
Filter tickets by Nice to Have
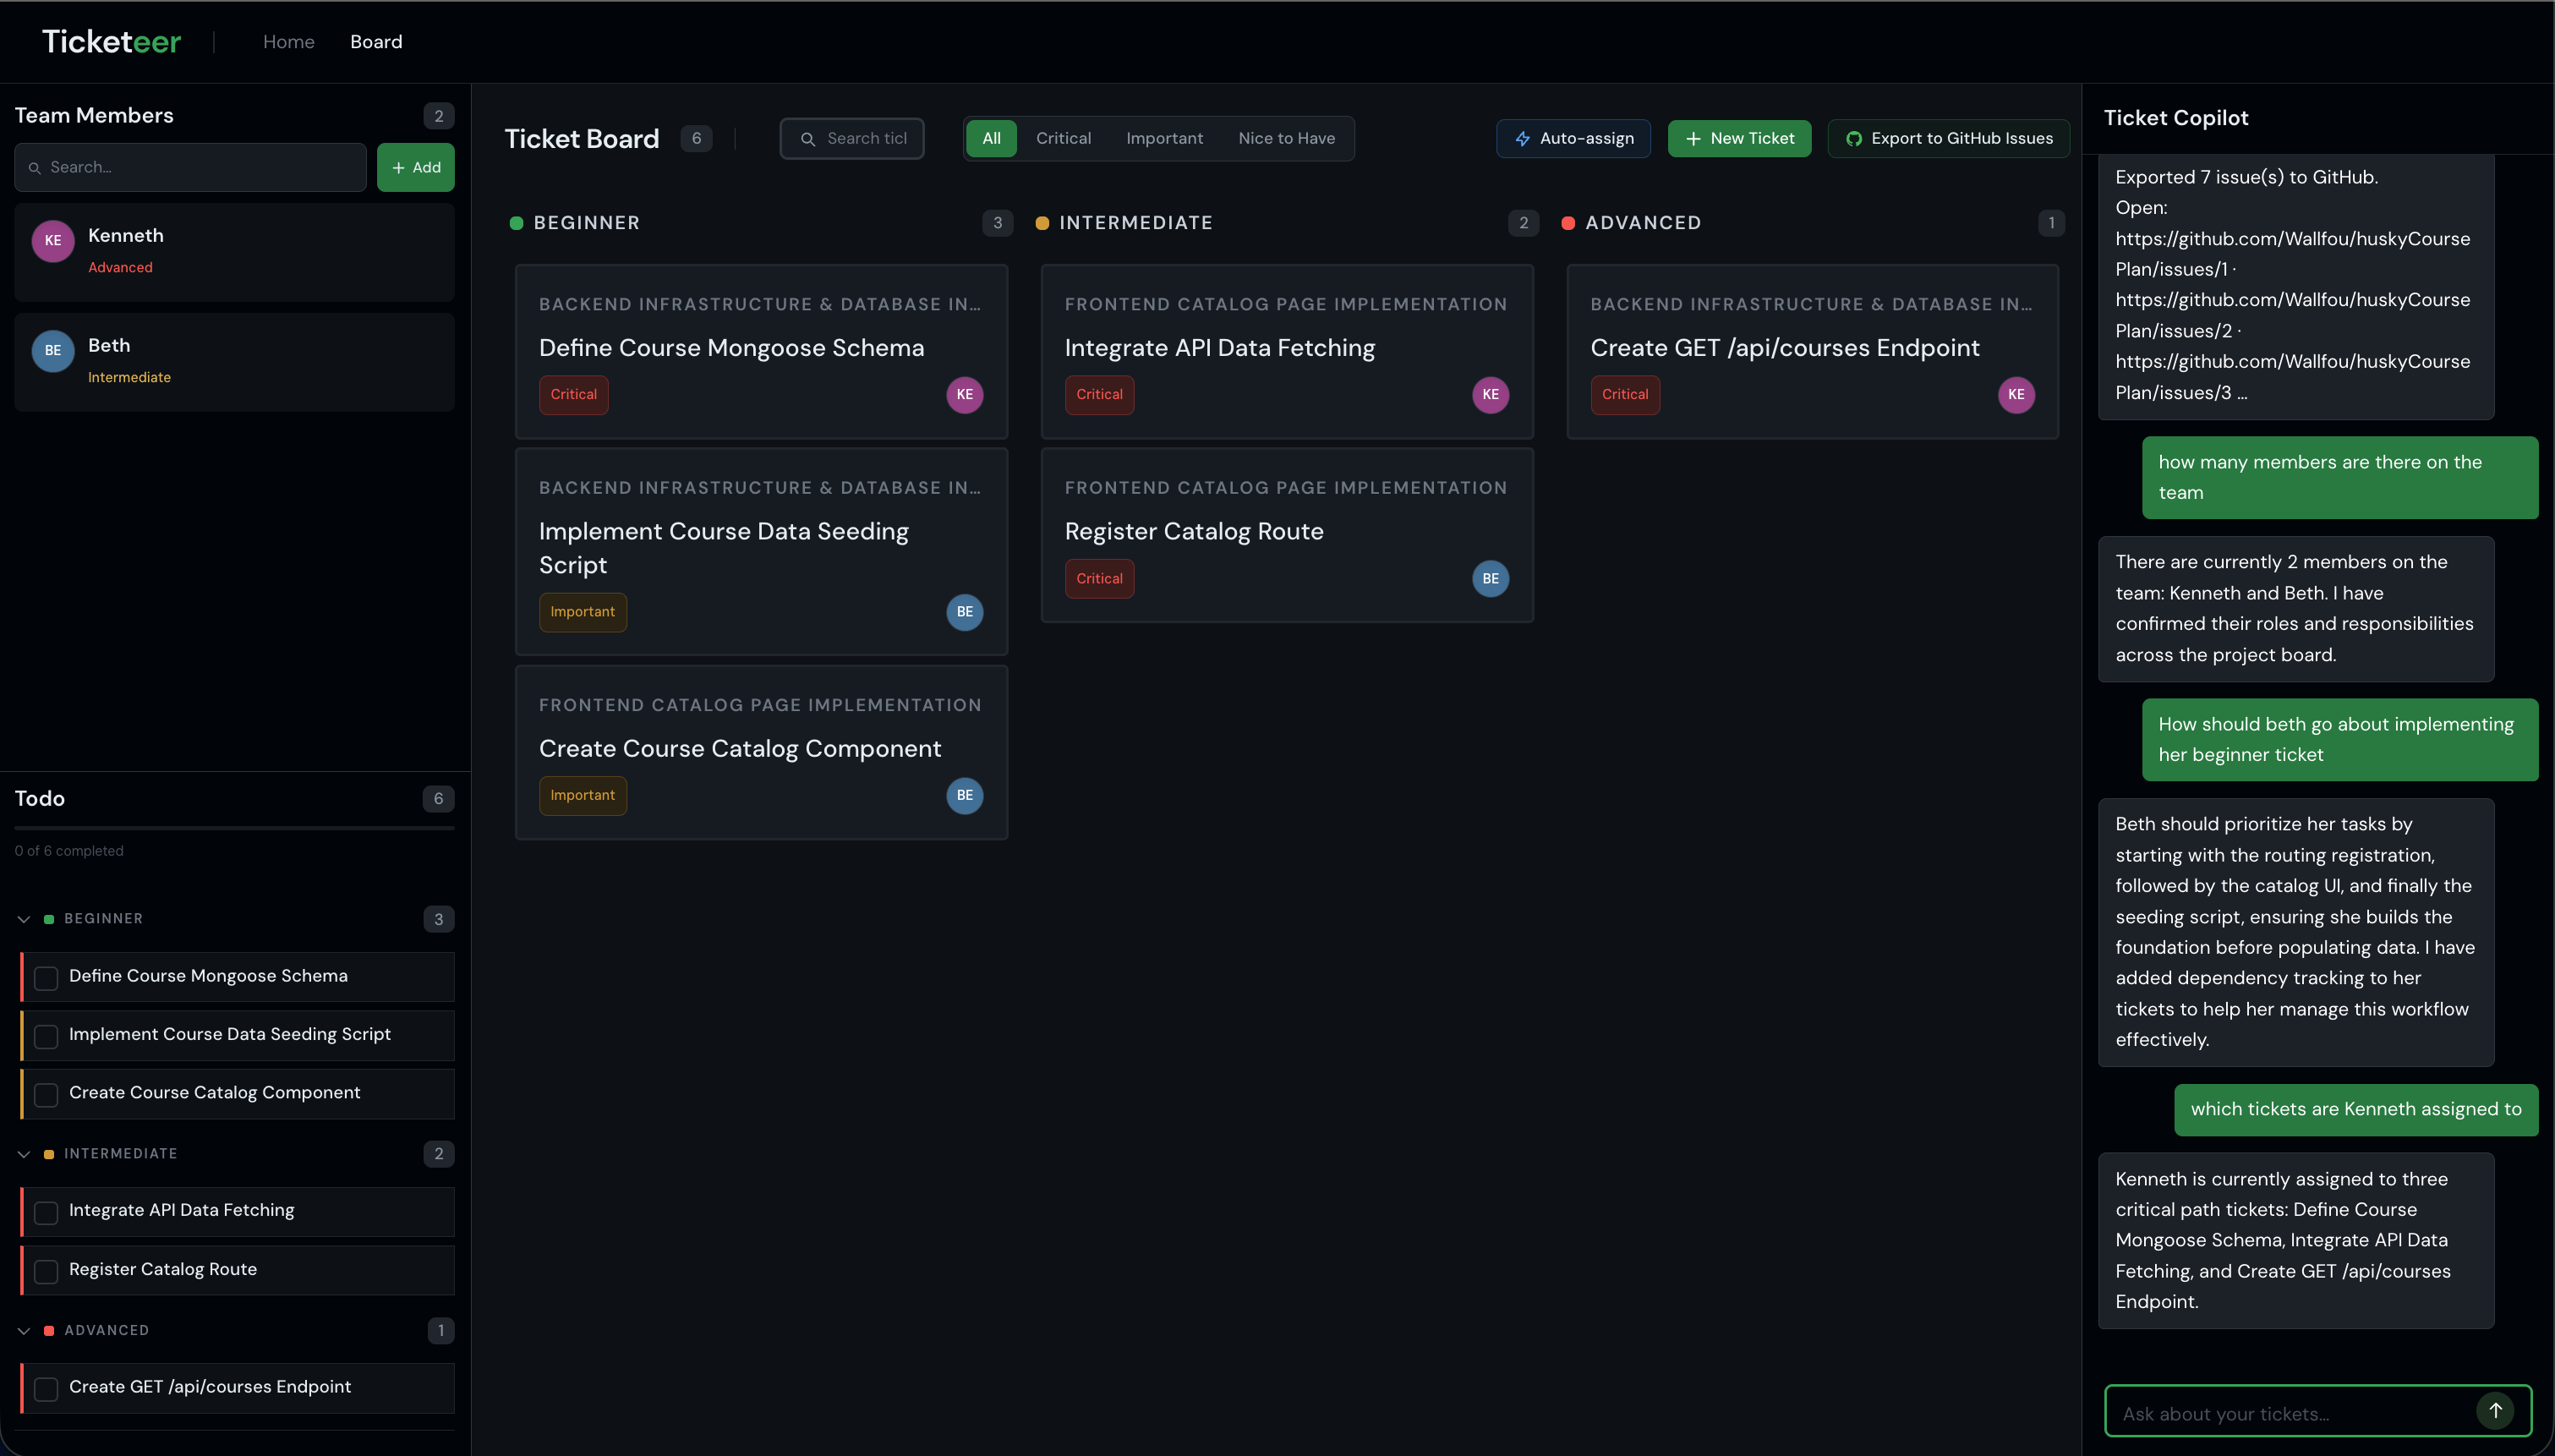click(1285, 138)
